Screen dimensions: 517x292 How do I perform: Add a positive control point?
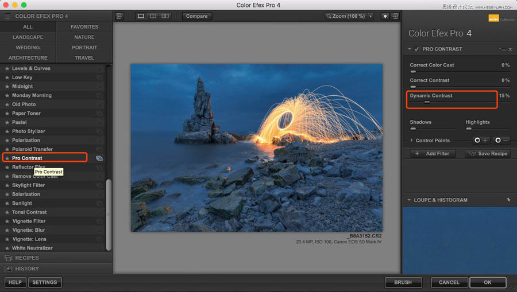[480, 141]
